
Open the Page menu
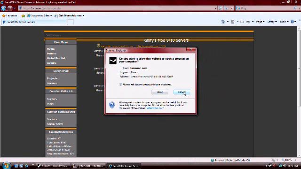(260, 22)
